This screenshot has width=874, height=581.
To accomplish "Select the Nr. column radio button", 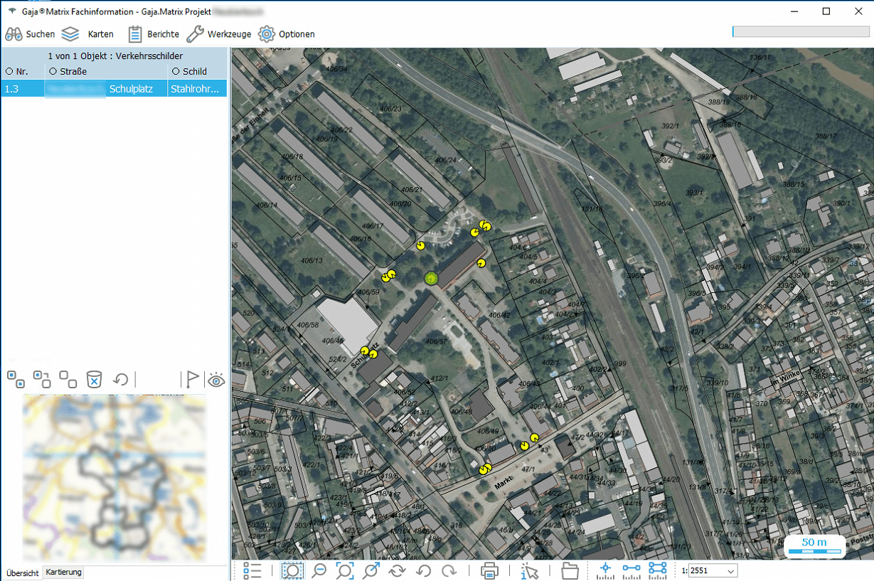I will click(x=9, y=71).
